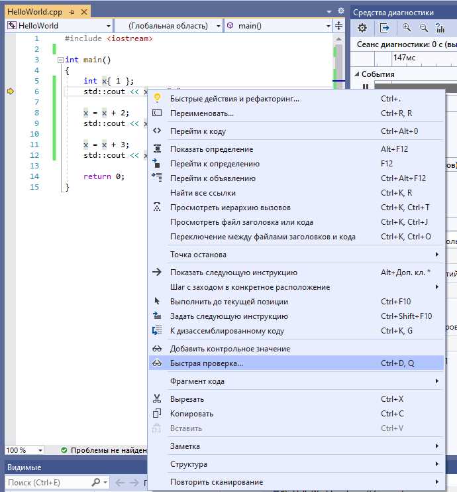This screenshot has height=492, width=457.
Task: Select Просмотреть иерархию вызовов
Action: (x=296, y=208)
